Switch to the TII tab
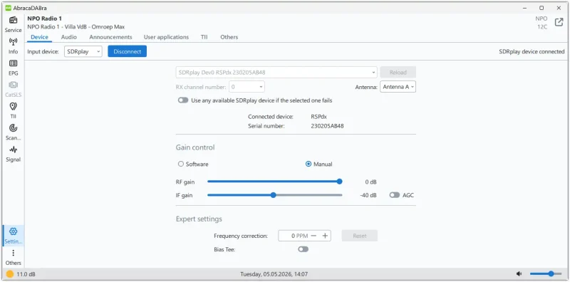The image size is (570, 282). (204, 37)
